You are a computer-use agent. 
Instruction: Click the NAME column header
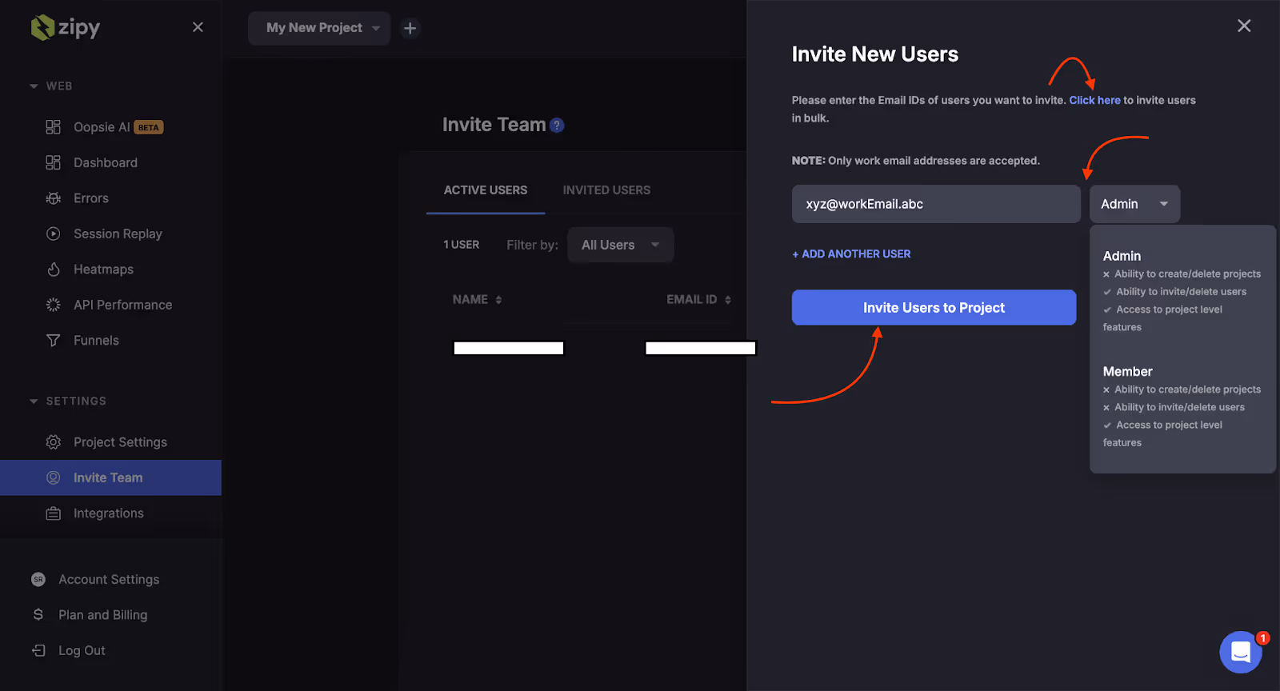[x=470, y=300]
